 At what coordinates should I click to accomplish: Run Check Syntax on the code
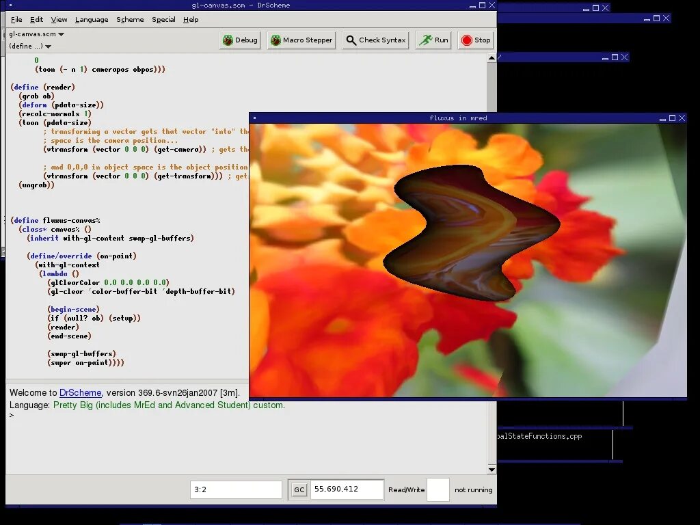point(376,40)
